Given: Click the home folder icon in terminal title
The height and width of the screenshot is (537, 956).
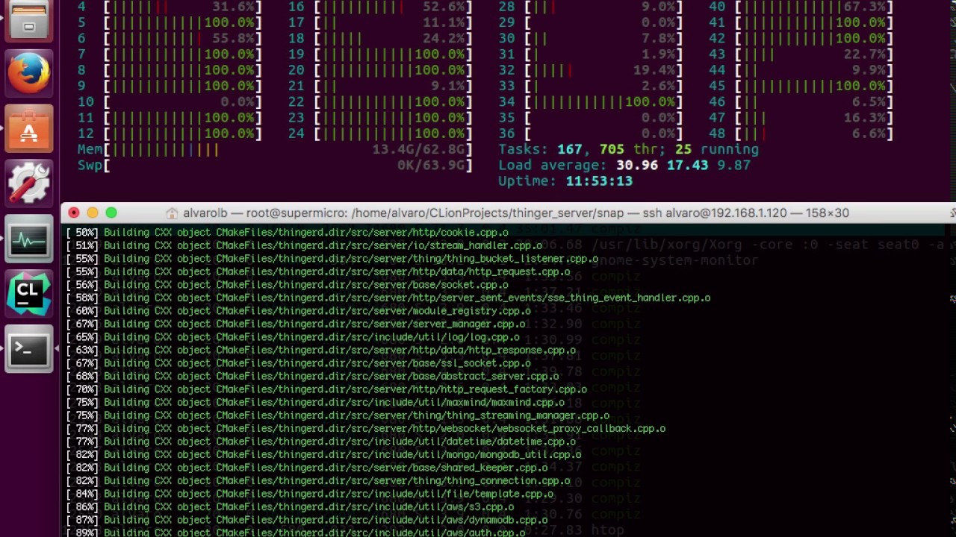Looking at the screenshot, I should [172, 213].
